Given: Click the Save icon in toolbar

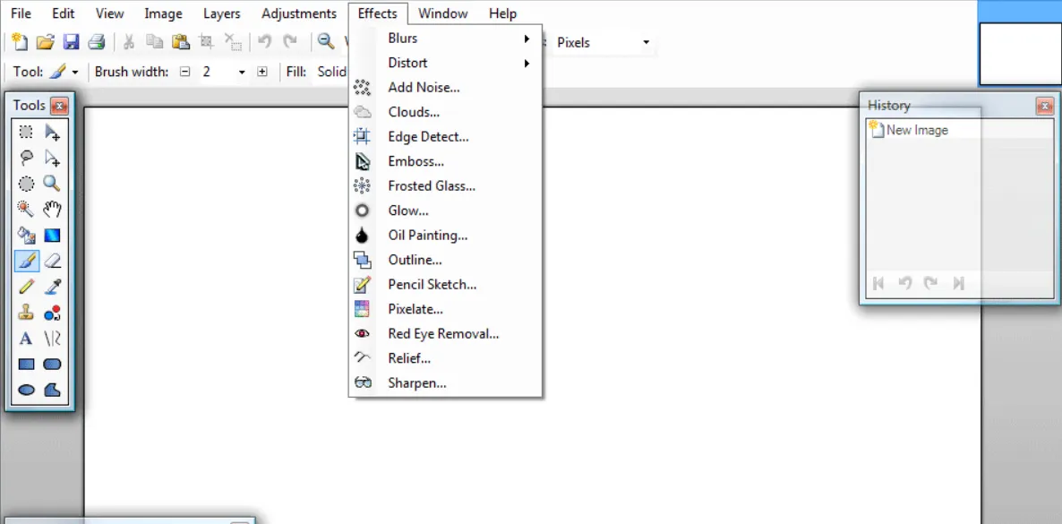Looking at the screenshot, I should pos(71,42).
